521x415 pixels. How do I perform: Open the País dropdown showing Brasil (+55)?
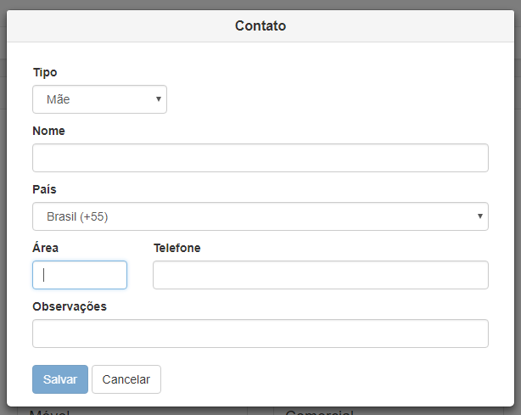[260, 216]
